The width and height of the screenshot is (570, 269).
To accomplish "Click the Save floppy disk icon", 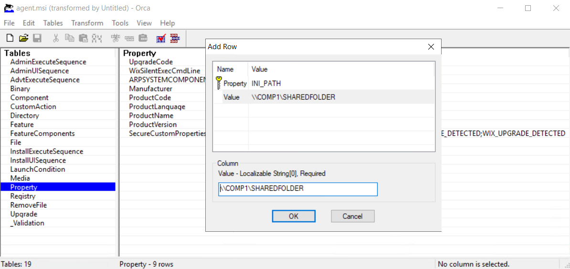I will click(x=37, y=38).
